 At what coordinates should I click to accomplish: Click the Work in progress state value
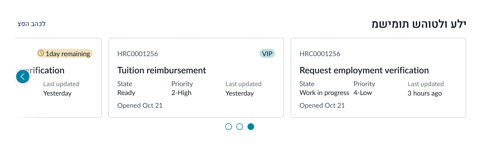pyautogui.click(x=324, y=93)
